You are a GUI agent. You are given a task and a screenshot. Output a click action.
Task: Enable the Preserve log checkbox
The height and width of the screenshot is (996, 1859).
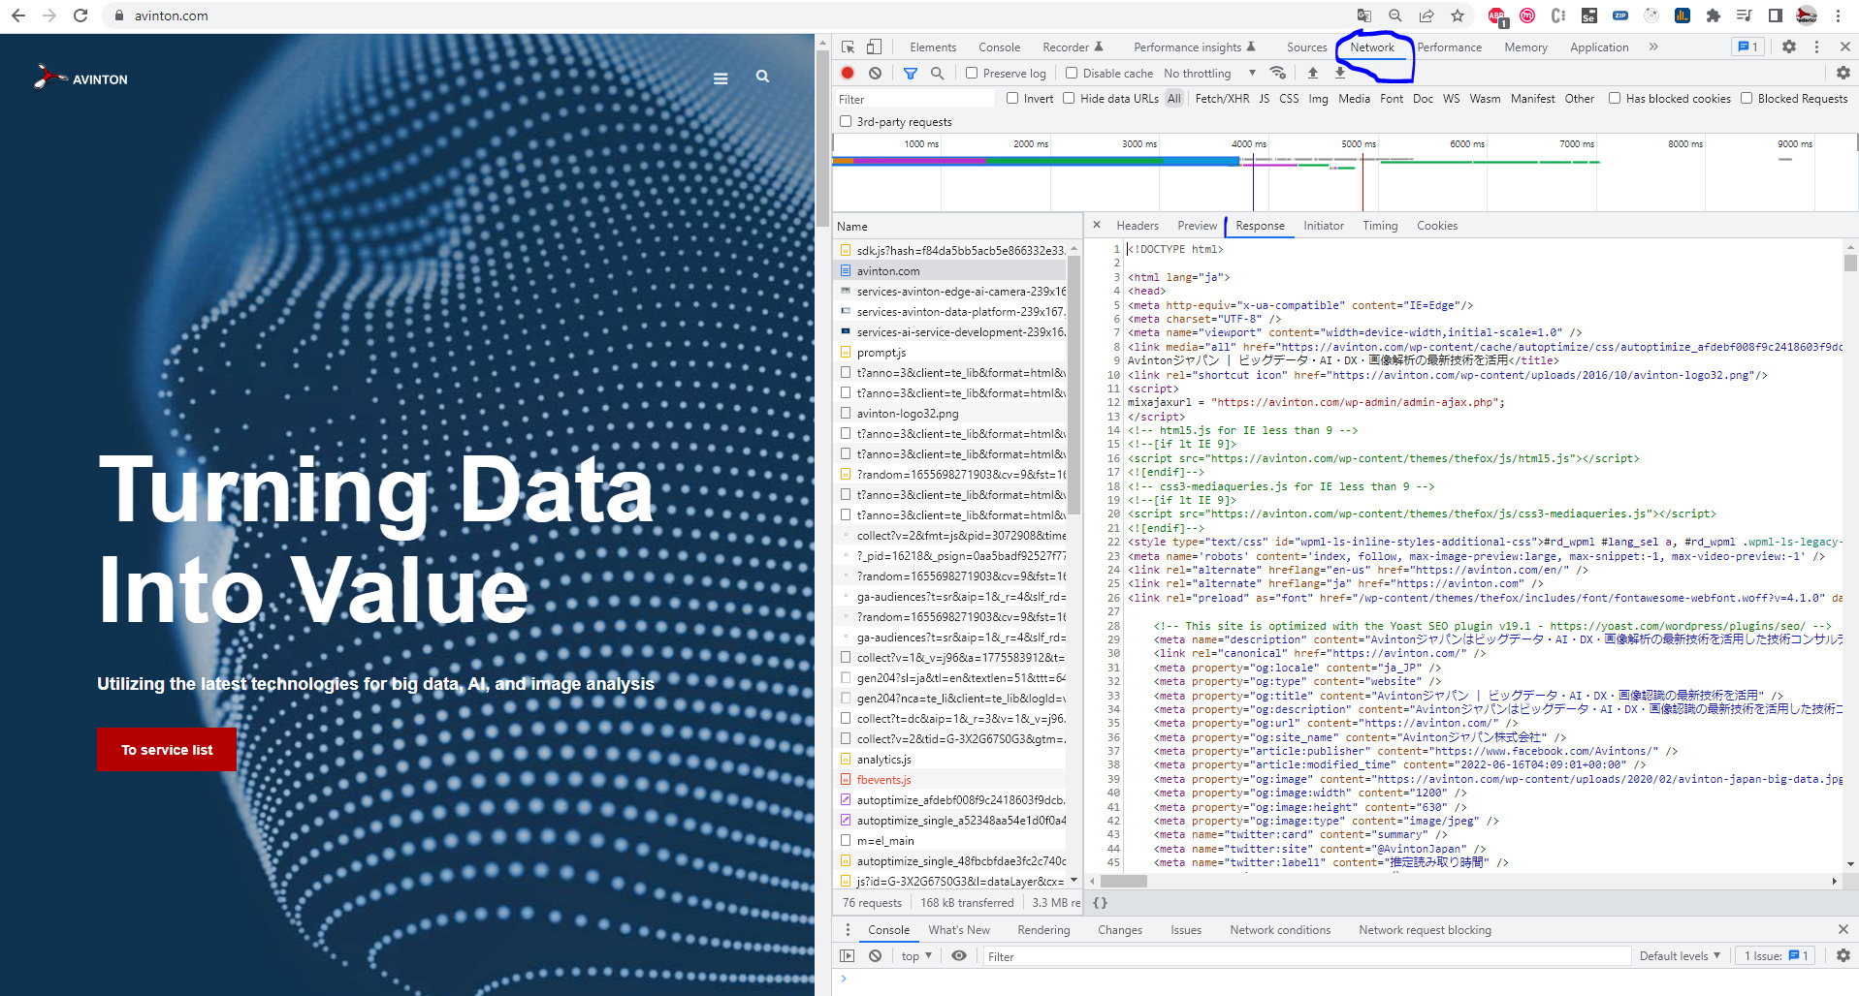pos(972,73)
